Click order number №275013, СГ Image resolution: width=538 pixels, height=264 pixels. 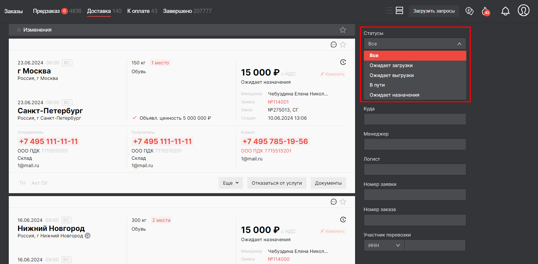coord(283,110)
